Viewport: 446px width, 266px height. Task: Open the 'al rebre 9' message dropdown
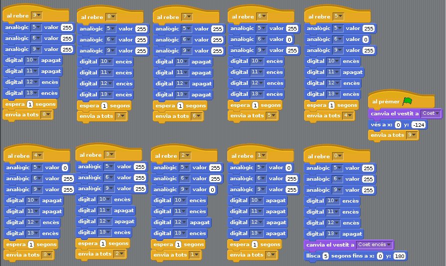[x=36, y=15]
